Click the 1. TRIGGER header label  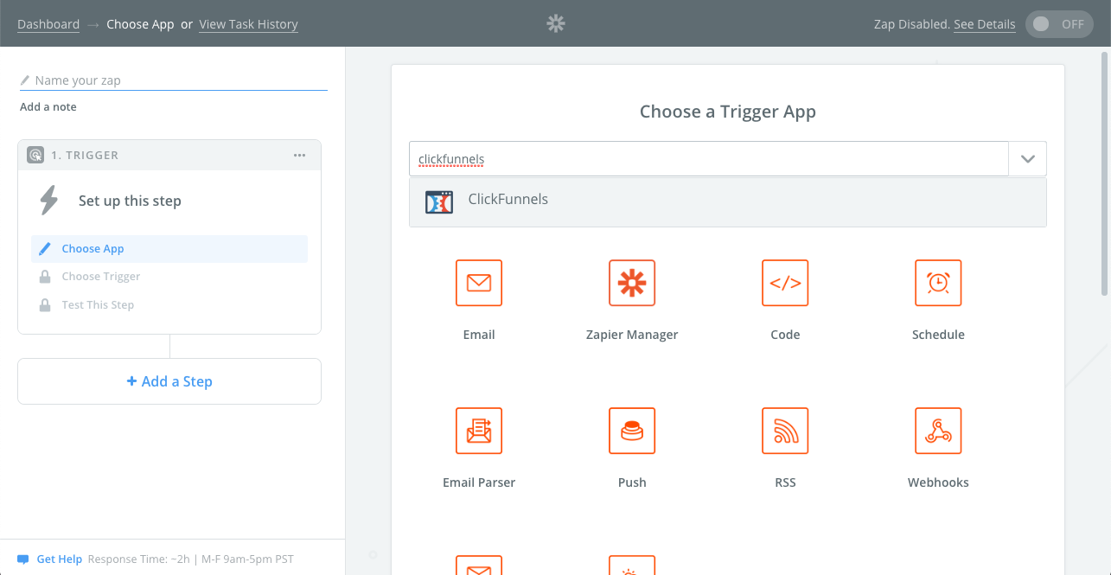[x=85, y=156]
